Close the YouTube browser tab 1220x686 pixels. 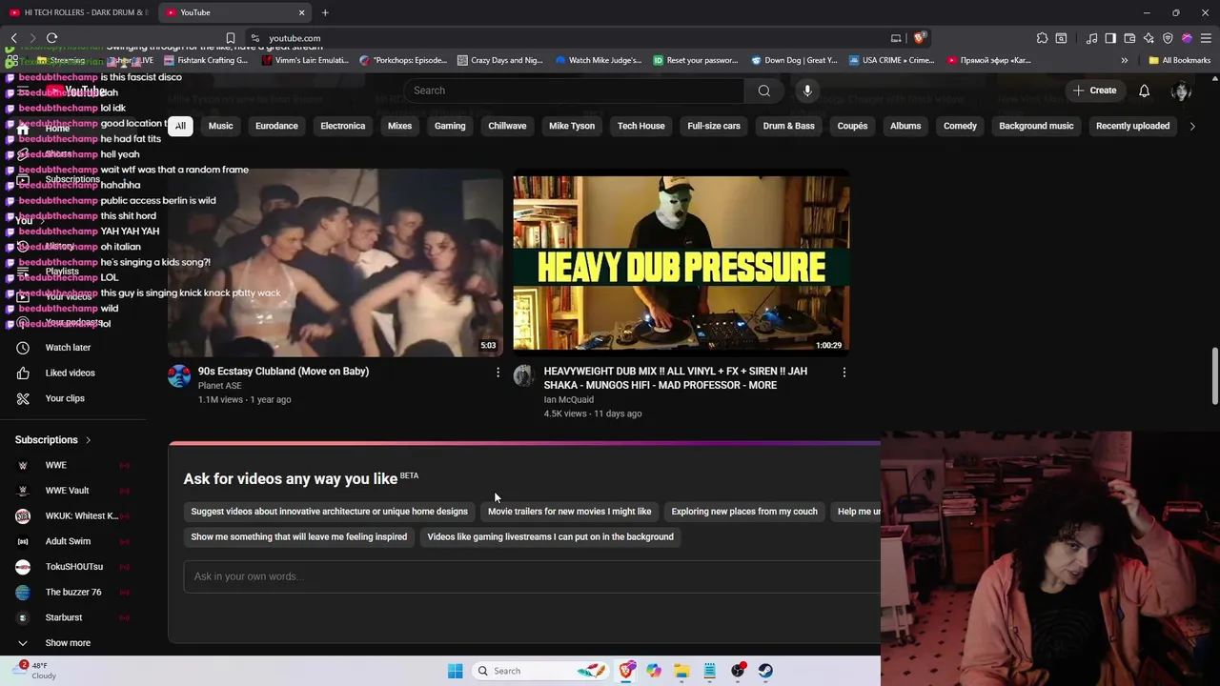click(302, 12)
